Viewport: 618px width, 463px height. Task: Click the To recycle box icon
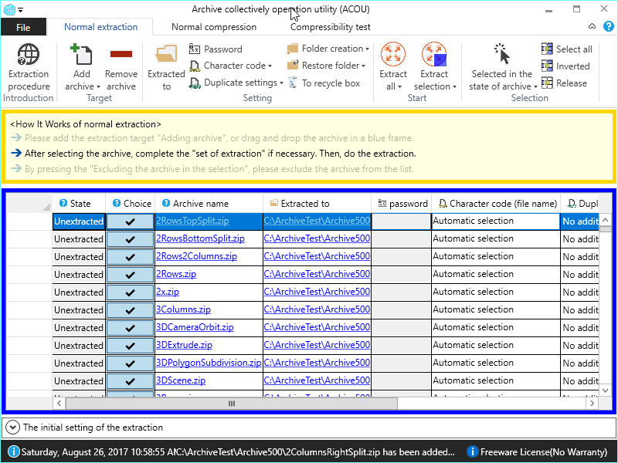click(293, 83)
